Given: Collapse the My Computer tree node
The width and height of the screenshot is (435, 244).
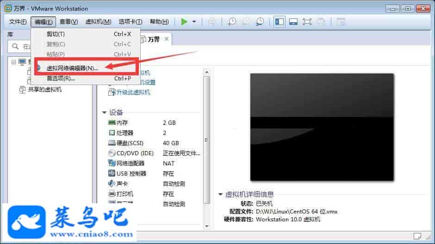Looking at the screenshot, I should pyautogui.click(x=13, y=62).
